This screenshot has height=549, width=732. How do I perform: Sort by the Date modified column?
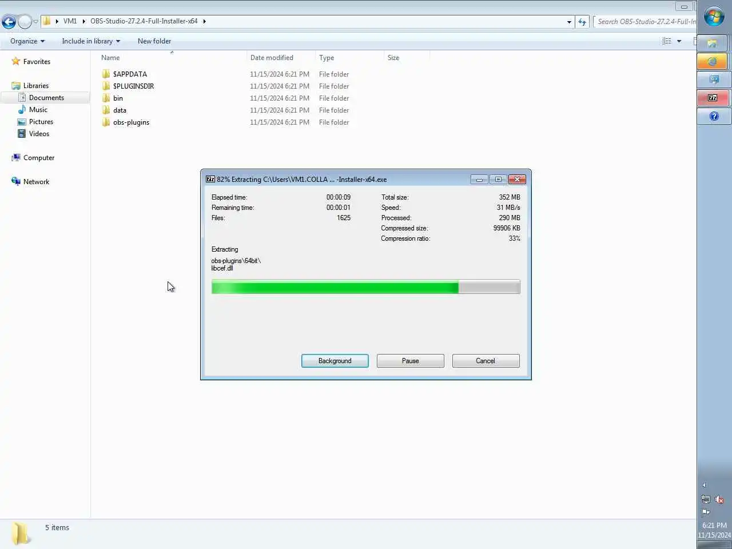point(281,58)
